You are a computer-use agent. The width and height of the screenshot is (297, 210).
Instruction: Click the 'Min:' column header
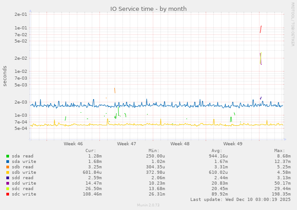pyautogui.click(x=154, y=151)
